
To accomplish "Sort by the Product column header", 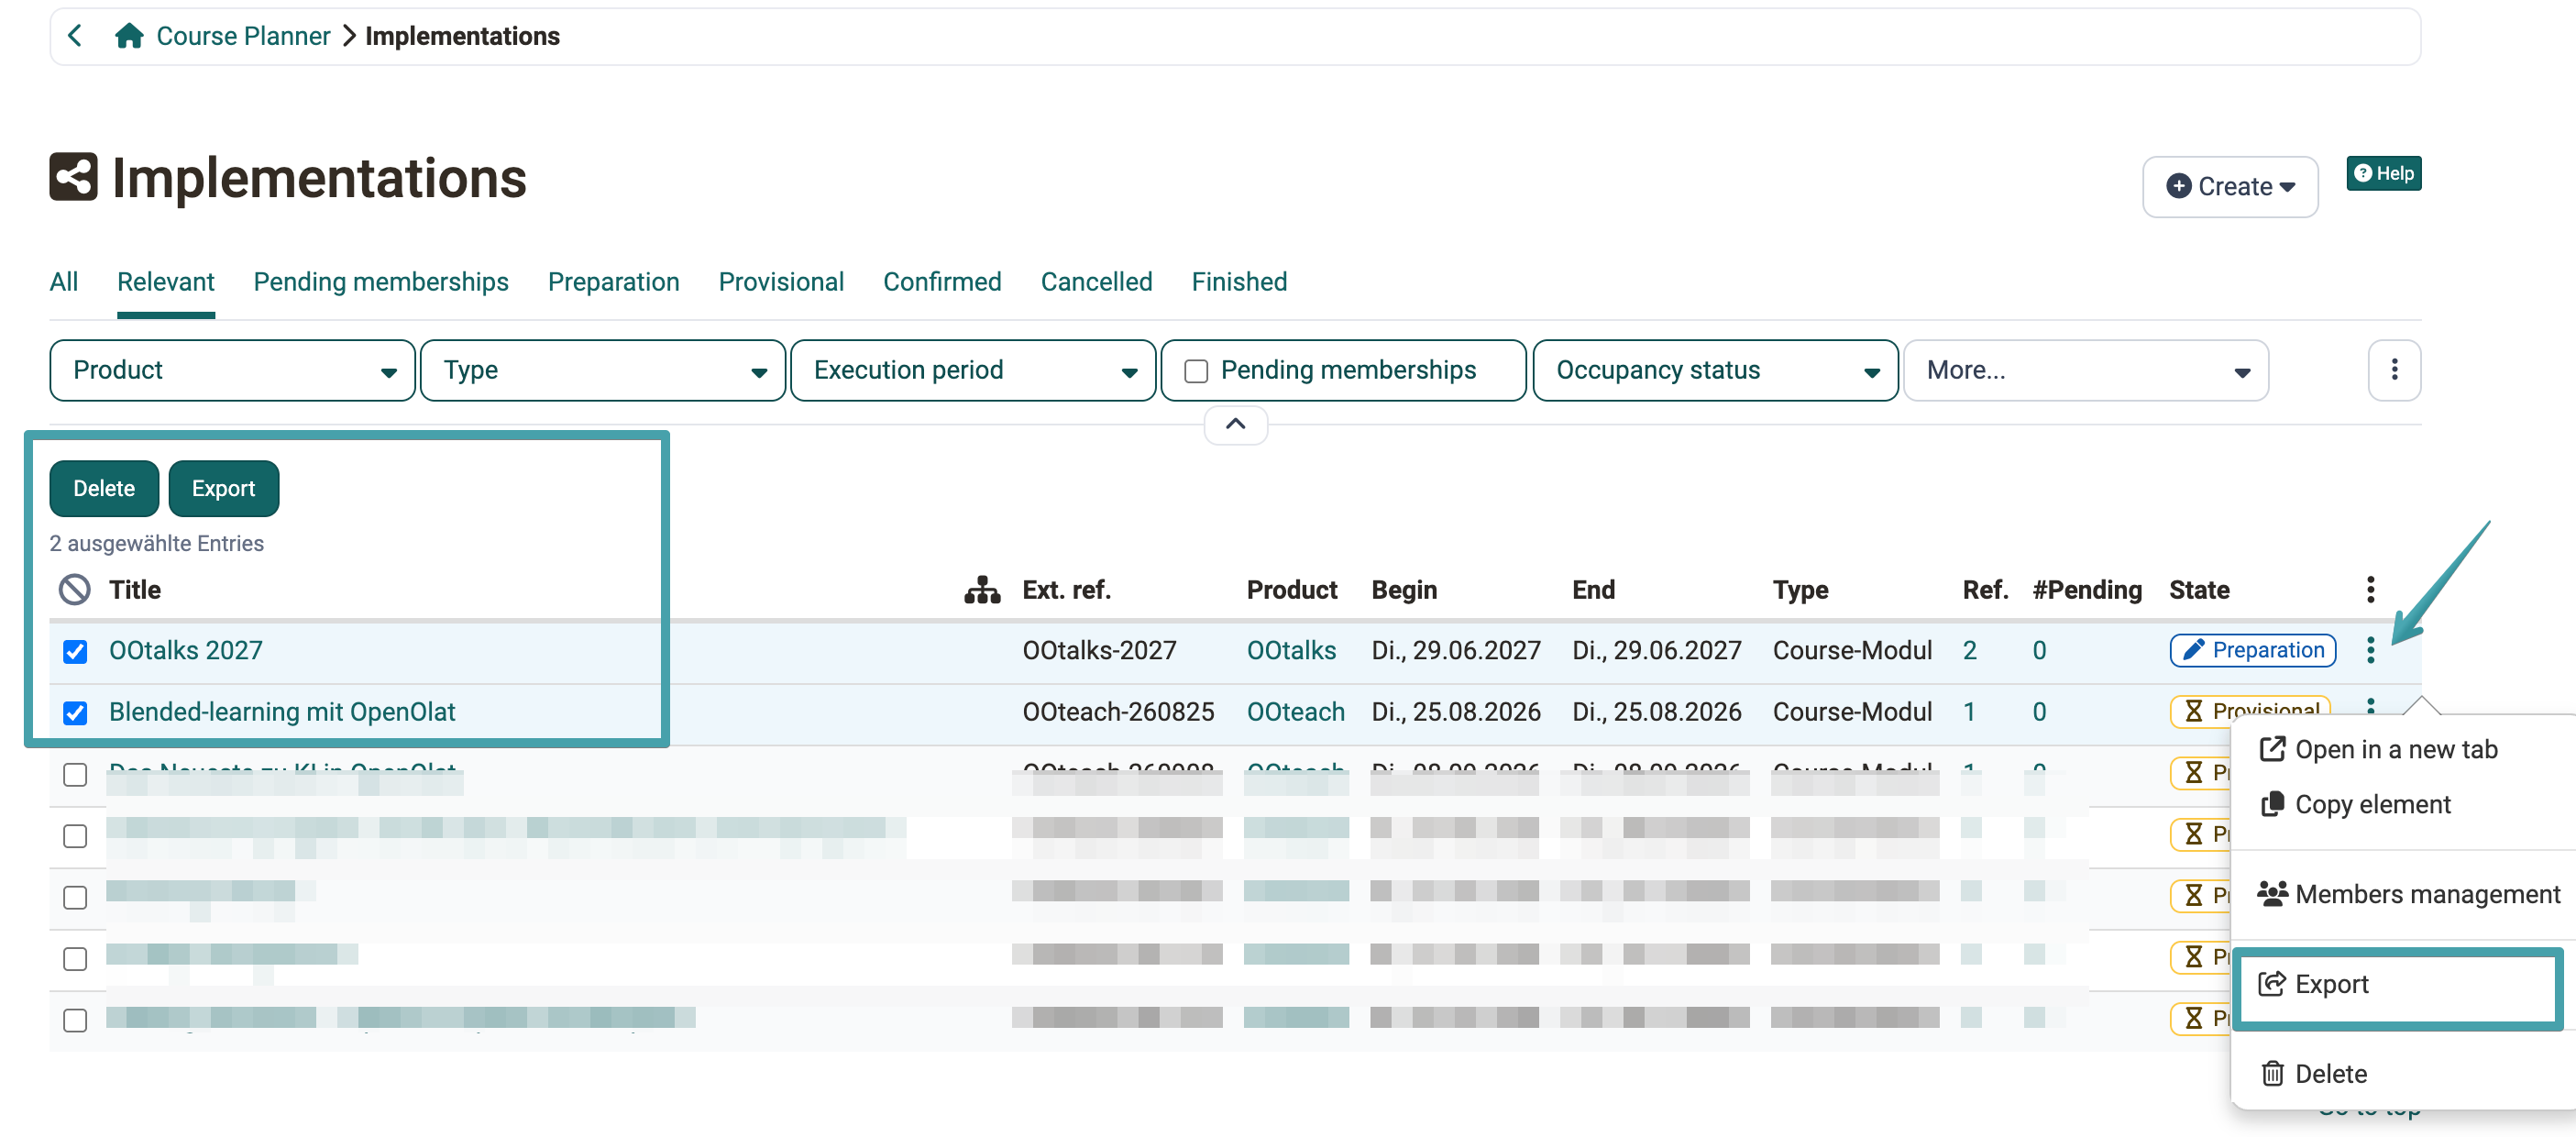I will coord(1291,590).
